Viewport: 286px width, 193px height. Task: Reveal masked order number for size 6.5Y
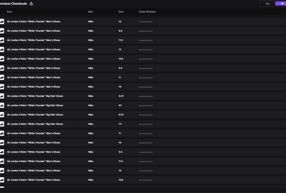point(145,115)
